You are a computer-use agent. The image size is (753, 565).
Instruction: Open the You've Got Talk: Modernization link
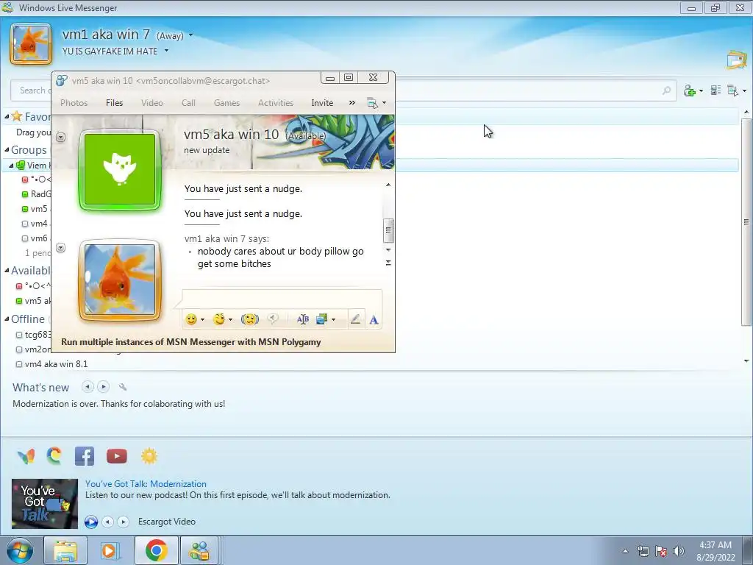(146, 484)
